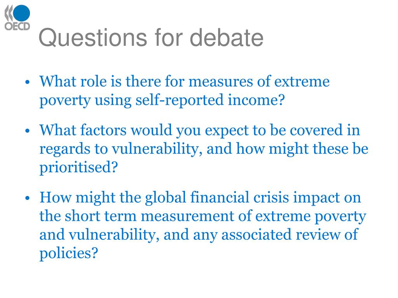Click the line starting 'What factors would you expect'
The height and width of the screenshot is (298, 398).
click(200, 130)
